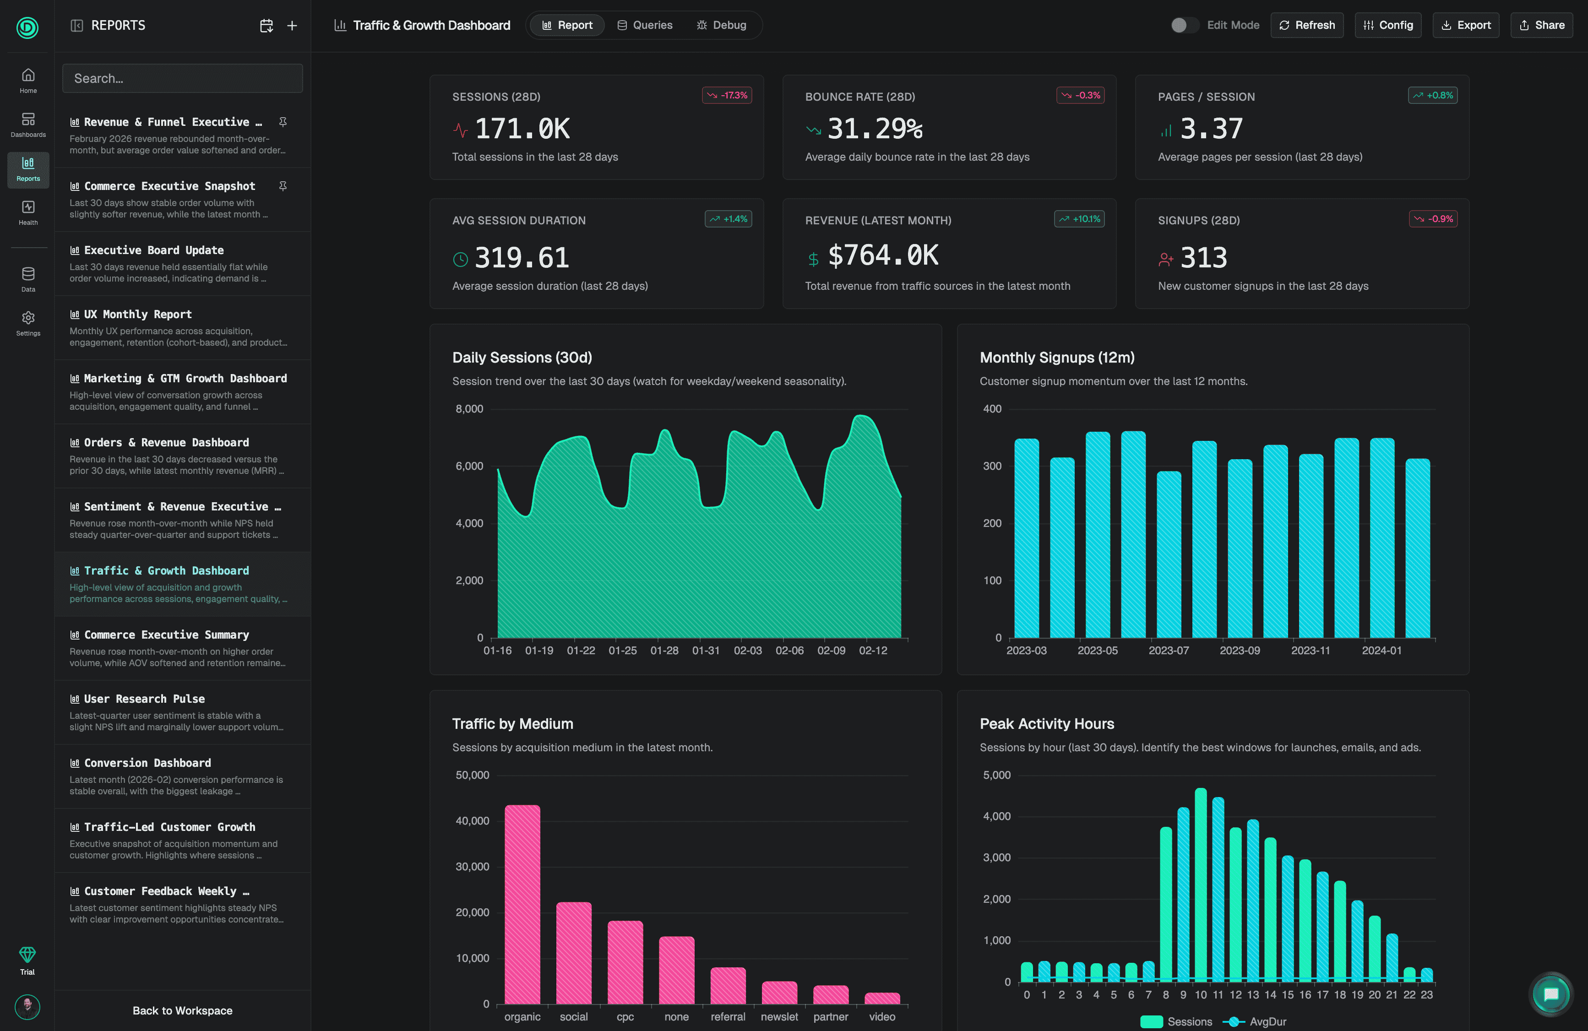Open the Config options
Image resolution: width=1588 pixels, height=1031 pixels.
coord(1388,25)
